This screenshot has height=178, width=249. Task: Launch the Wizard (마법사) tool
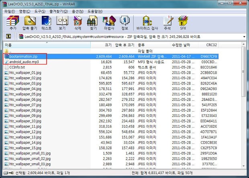(x=109, y=22)
